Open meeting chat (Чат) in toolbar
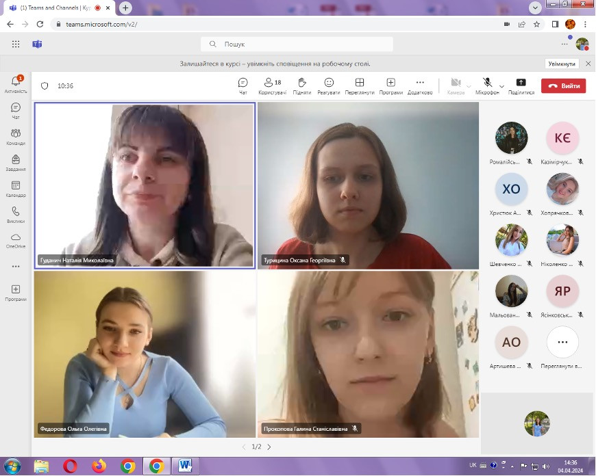Viewport: 596px width, 476px height. point(243,86)
